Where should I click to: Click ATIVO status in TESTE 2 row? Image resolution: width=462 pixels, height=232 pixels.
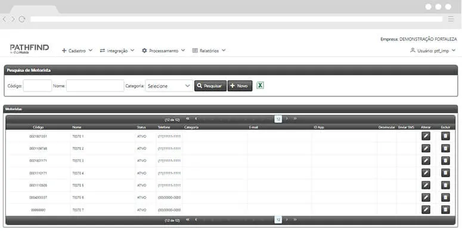point(141,149)
